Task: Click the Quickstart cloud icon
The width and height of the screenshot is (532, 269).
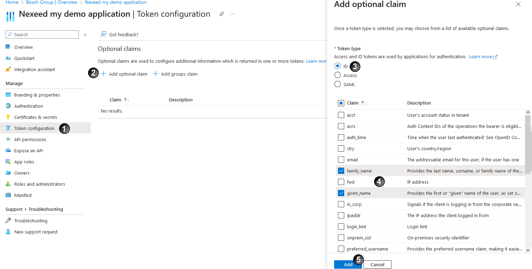Action: click(x=8, y=58)
